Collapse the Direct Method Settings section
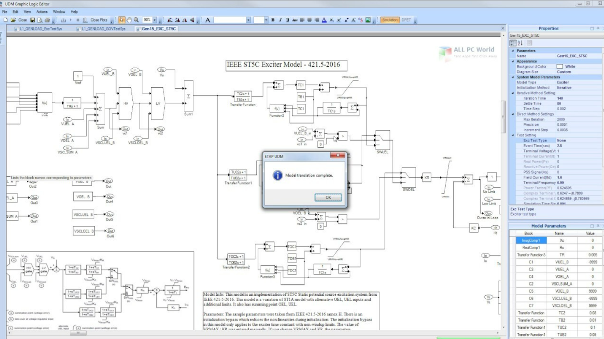The image size is (604, 339). click(513, 114)
